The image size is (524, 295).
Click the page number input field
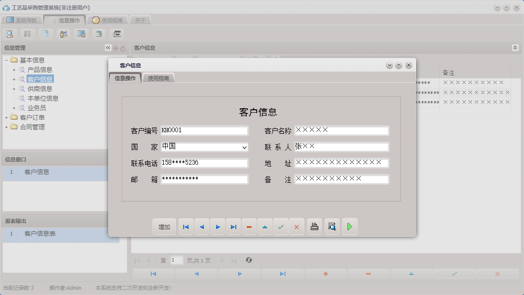coord(176,260)
